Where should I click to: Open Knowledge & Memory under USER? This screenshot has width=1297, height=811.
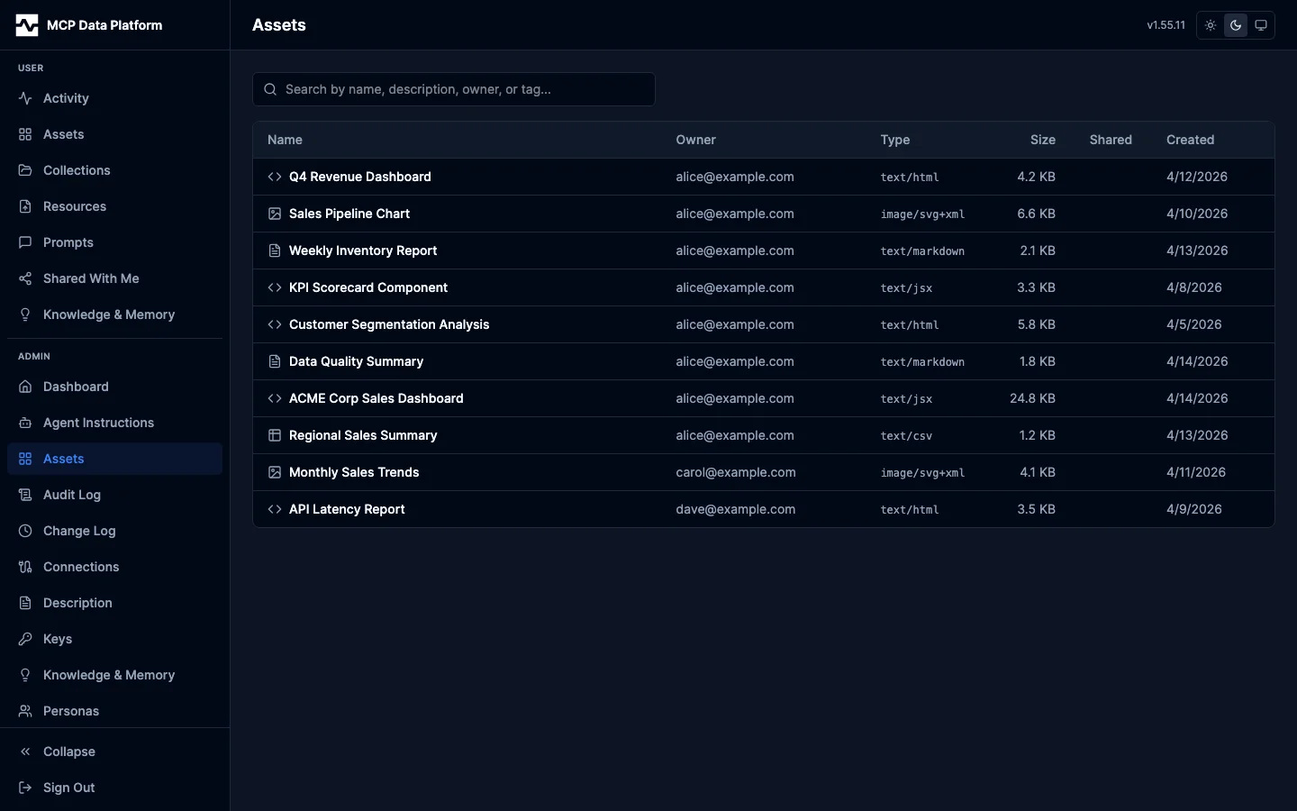coord(108,314)
